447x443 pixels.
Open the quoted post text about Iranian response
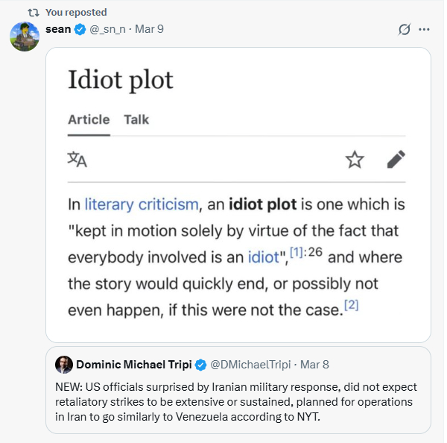(235, 401)
